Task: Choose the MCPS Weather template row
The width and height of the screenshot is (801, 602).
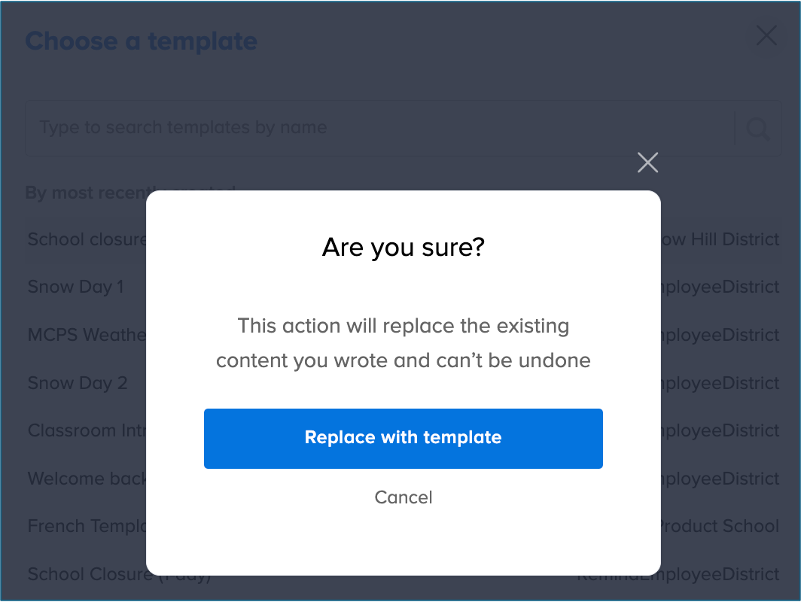Action: coord(86,335)
